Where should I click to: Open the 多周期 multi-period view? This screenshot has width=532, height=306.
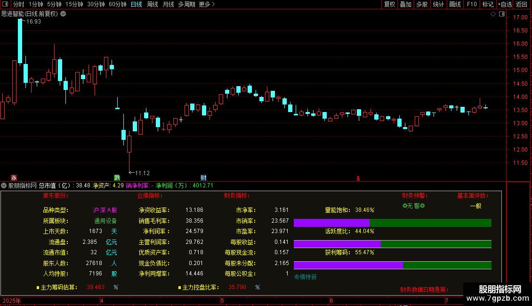186,4
